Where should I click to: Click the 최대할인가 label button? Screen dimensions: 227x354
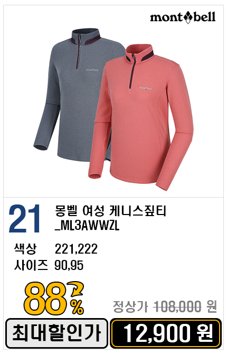pyautogui.click(x=56, y=333)
